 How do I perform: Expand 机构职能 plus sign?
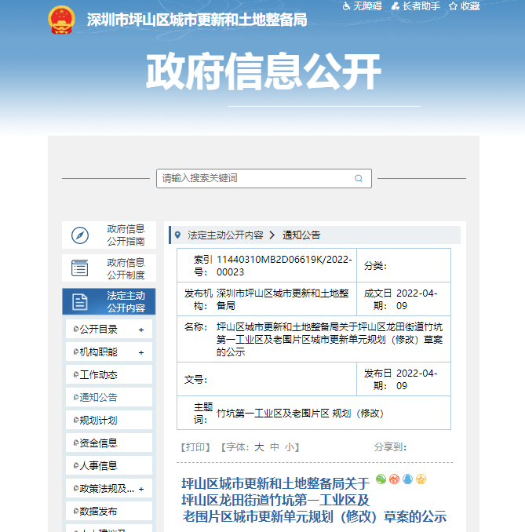point(141,352)
